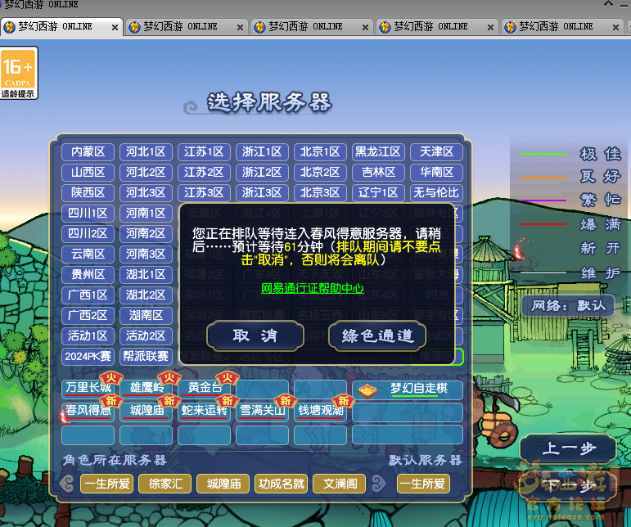
Task: Select the 湖北1区 region
Action: click(146, 274)
